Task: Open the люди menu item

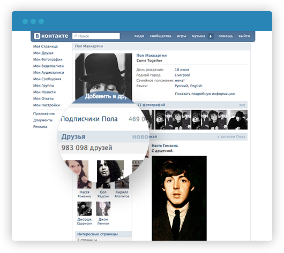Action: point(139,36)
